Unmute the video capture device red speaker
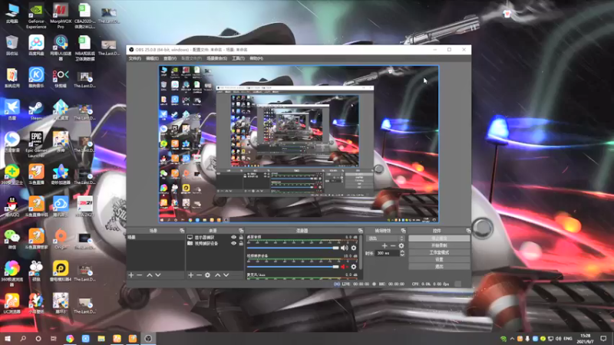 (x=344, y=266)
